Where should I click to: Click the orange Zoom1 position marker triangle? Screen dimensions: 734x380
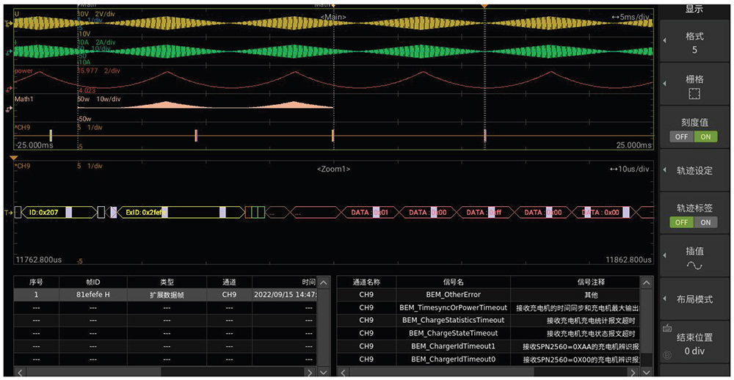tap(13, 158)
